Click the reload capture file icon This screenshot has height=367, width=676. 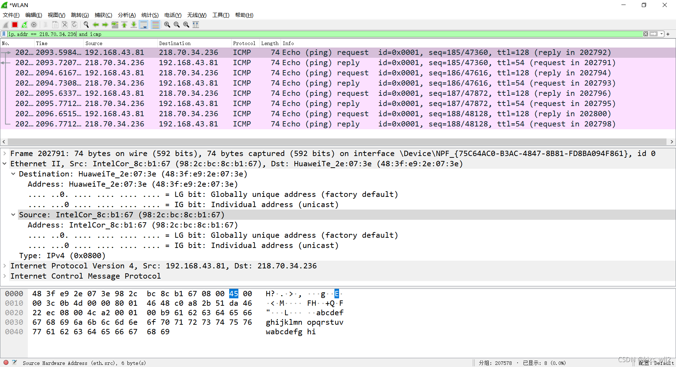[74, 25]
